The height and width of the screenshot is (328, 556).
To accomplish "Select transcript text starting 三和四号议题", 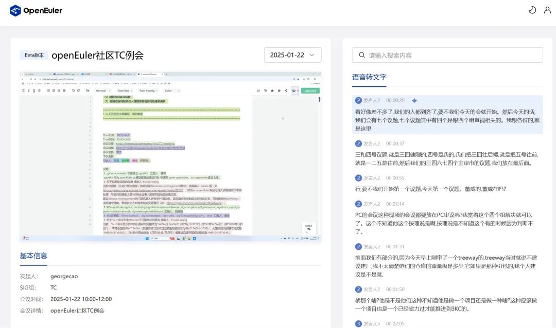I will tap(447, 159).
